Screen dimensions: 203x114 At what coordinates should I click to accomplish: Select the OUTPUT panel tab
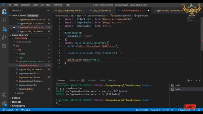click(x=92, y=80)
